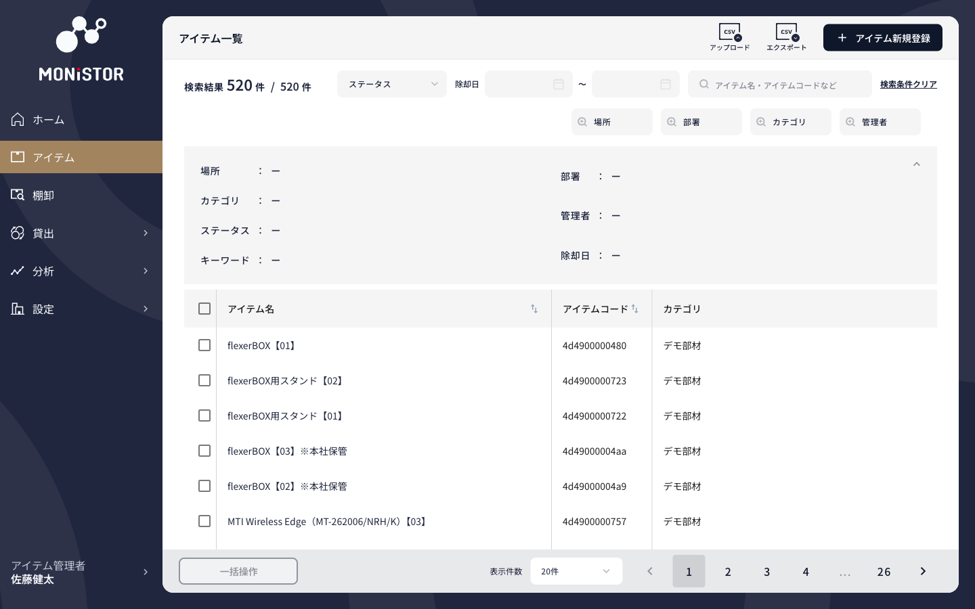Viewport: 975px width, 609px height.
Task: Go to next page arrow
Action: (x=923, y=571)
